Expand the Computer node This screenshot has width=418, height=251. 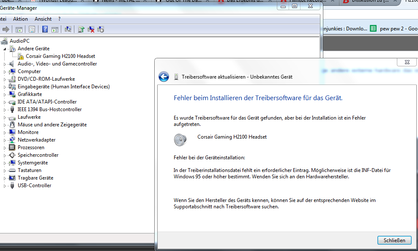(x=5, y=72)
